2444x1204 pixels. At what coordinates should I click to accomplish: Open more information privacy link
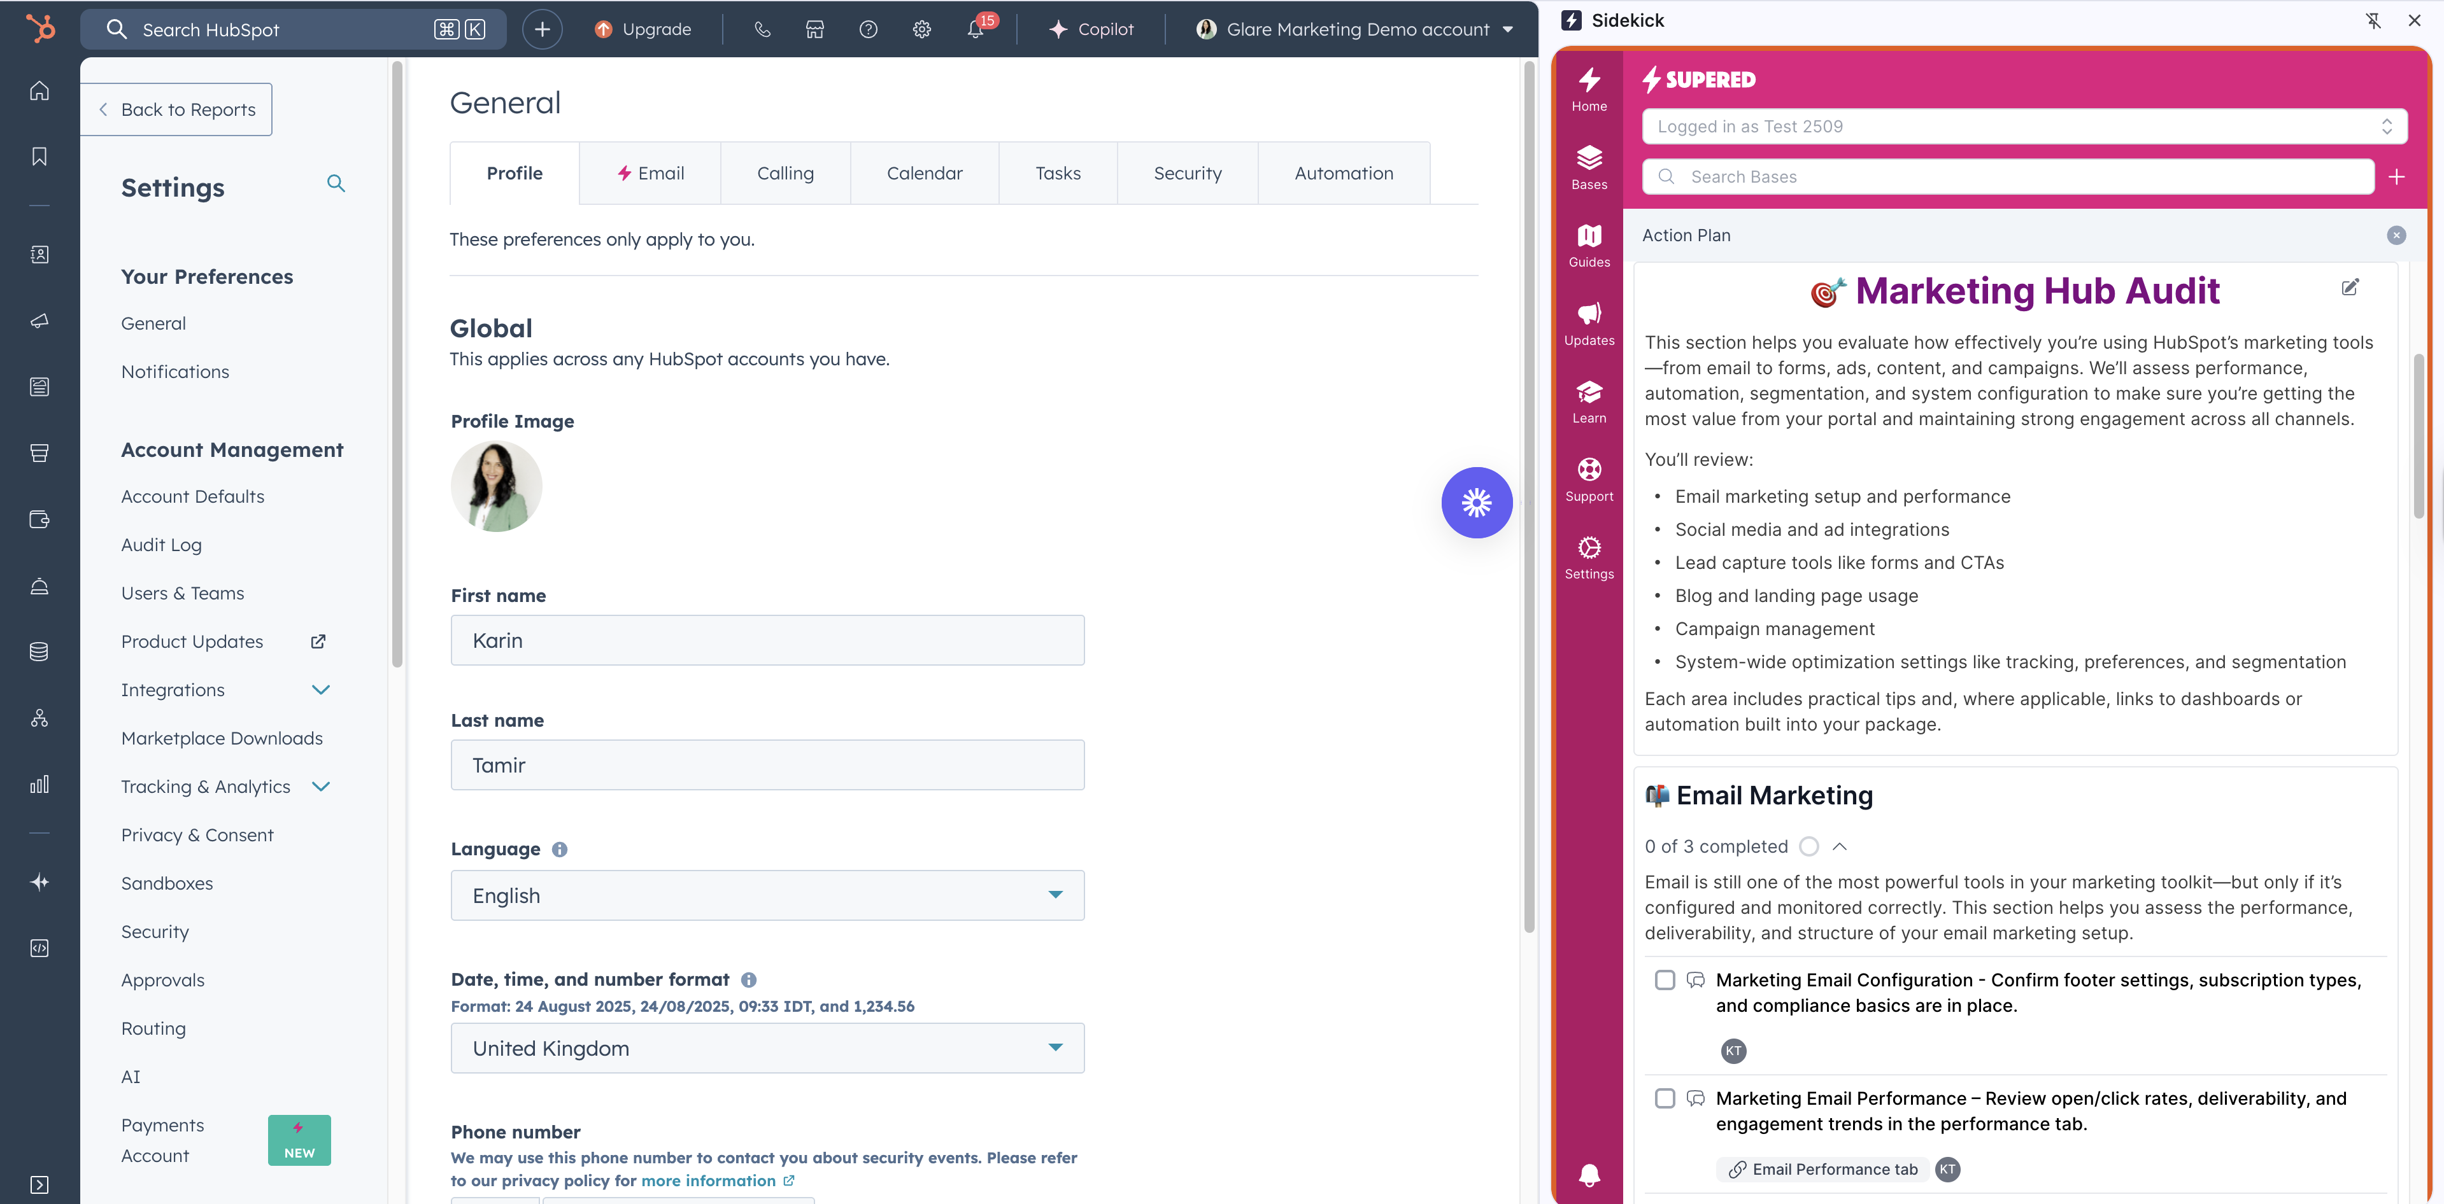[717, 1181]
